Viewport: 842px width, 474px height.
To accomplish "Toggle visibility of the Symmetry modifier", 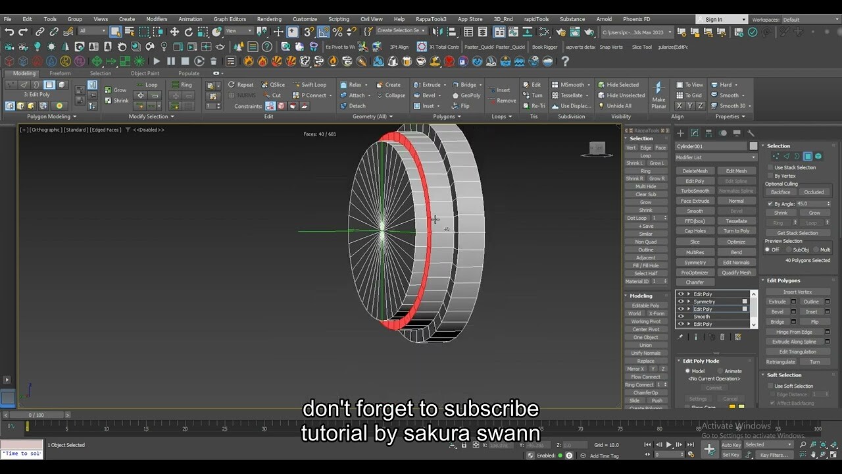I will click(681, 301).
